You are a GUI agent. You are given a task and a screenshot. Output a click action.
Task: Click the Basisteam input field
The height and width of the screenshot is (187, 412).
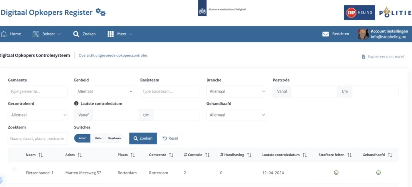pyautogui.click(x=170, y=92)
